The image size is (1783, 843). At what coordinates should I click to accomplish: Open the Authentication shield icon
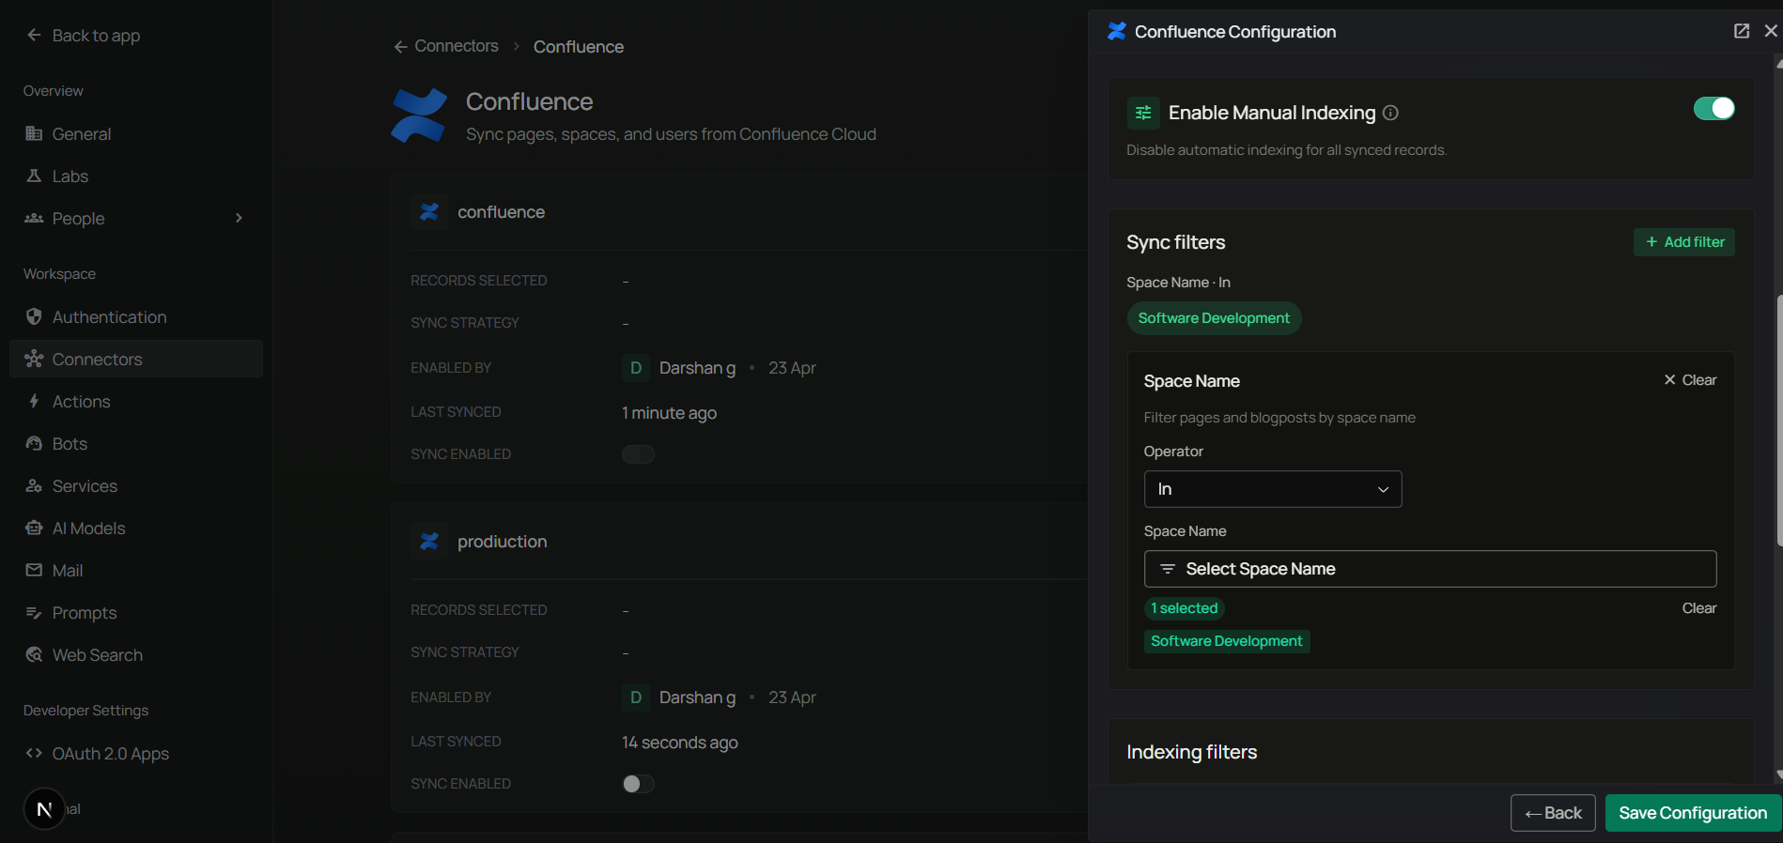point(34,316)
